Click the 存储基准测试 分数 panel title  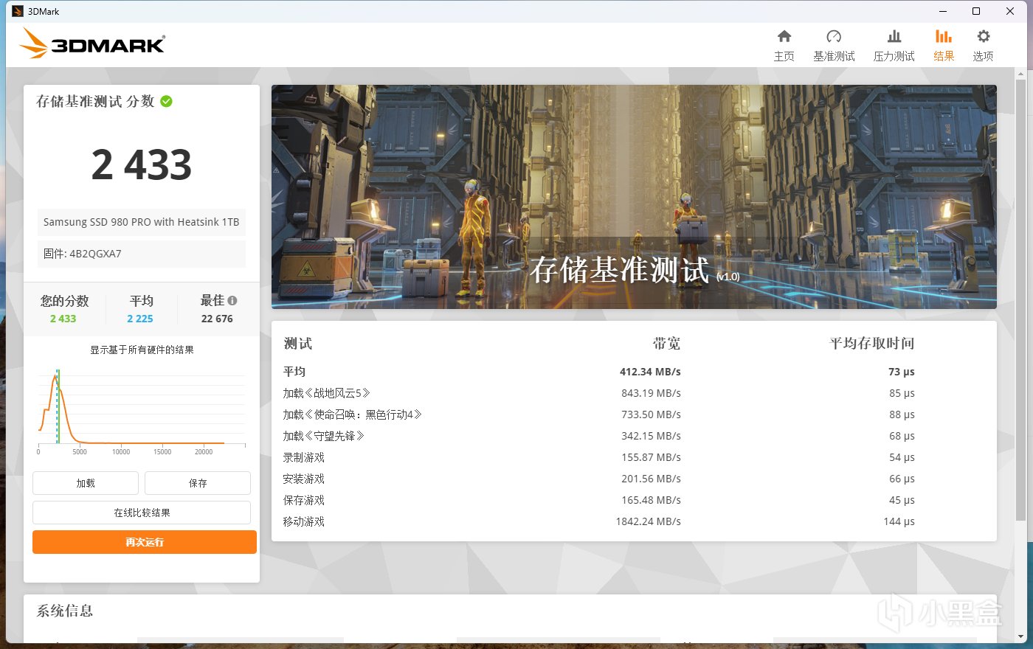tap(95, 102)
